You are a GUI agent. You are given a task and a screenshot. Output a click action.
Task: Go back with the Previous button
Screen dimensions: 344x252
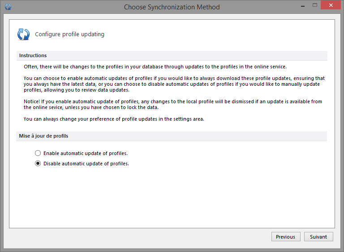(x=286, y=237)
